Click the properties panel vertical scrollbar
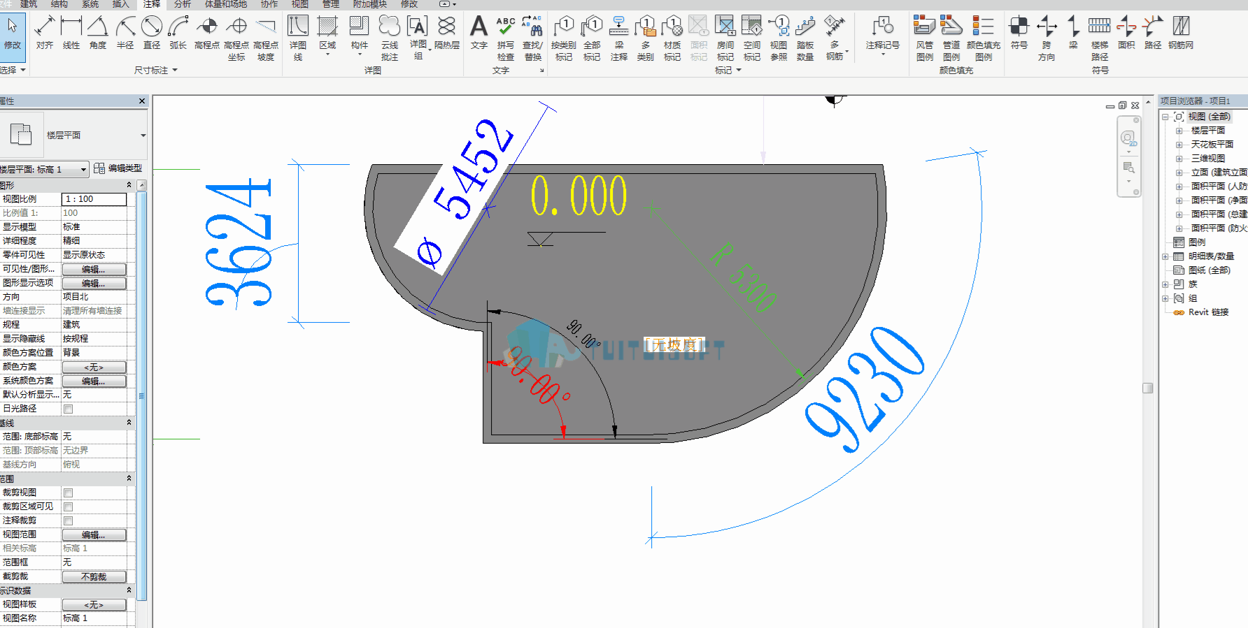Viewport: 1248px width, 628px height. [142, 395]
